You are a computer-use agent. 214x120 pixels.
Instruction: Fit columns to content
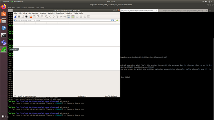(88, 17)
